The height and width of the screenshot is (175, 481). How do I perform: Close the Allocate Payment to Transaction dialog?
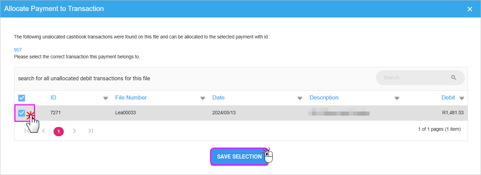click(470, 9)
